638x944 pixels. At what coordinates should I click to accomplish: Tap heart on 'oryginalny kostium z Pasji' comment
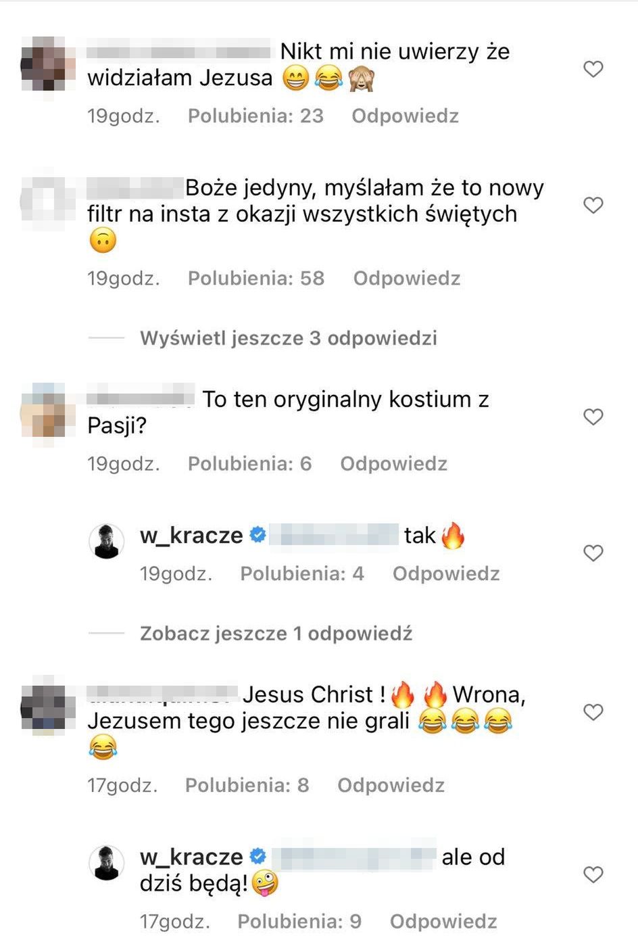(593, 417)
